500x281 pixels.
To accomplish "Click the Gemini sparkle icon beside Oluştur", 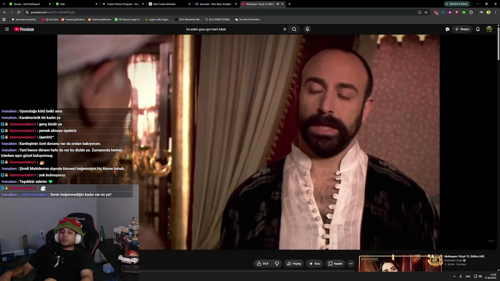I will [x=447, y=29].
